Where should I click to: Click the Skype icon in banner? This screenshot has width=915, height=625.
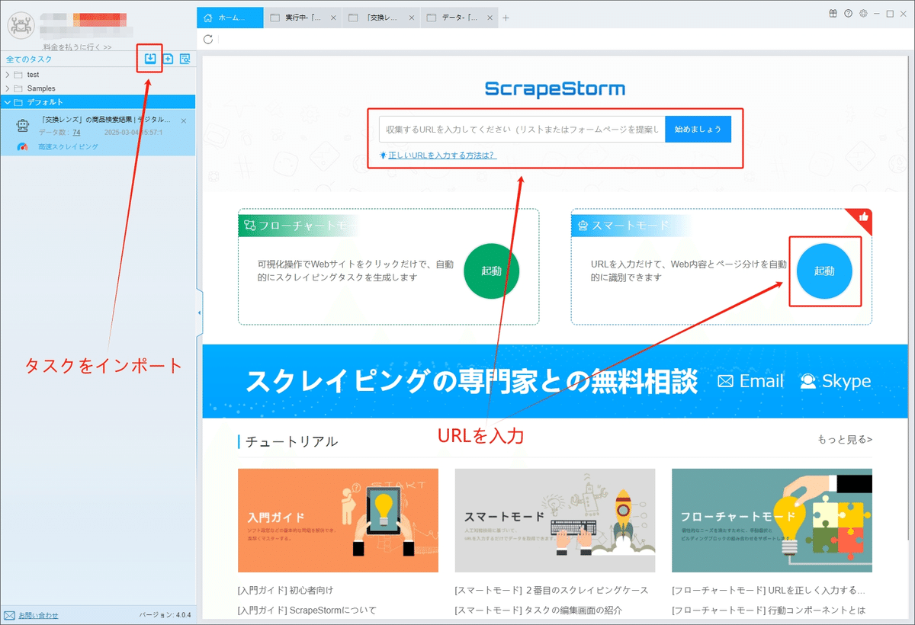pos(807,381)
